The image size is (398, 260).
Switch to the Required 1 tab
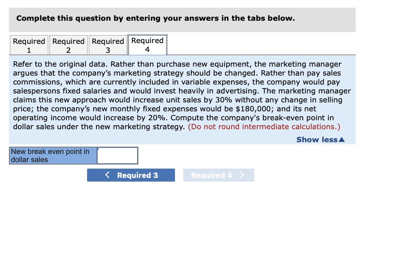pos(28,45)
